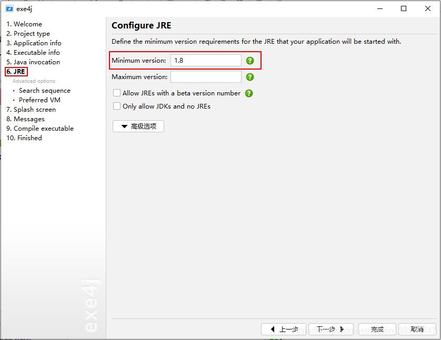Click the 上一步 previous step button
The height and width of the screenshot is (340, 441).
[284, 329]
